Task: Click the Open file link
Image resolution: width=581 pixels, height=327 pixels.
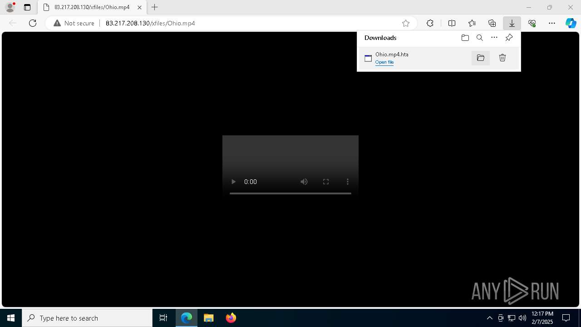Action: 384,62
